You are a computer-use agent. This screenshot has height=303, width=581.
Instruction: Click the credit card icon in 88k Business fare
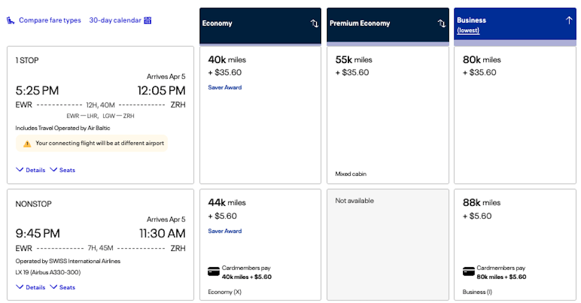click(x=468, y=271)
